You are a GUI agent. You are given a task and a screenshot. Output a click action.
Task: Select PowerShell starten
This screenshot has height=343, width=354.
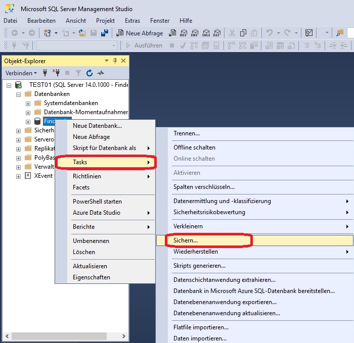click(105, 202)
